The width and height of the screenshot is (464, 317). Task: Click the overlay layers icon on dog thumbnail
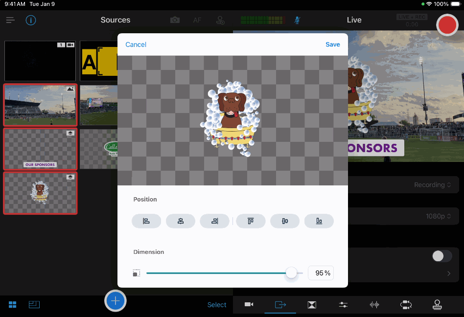[70, 177]
